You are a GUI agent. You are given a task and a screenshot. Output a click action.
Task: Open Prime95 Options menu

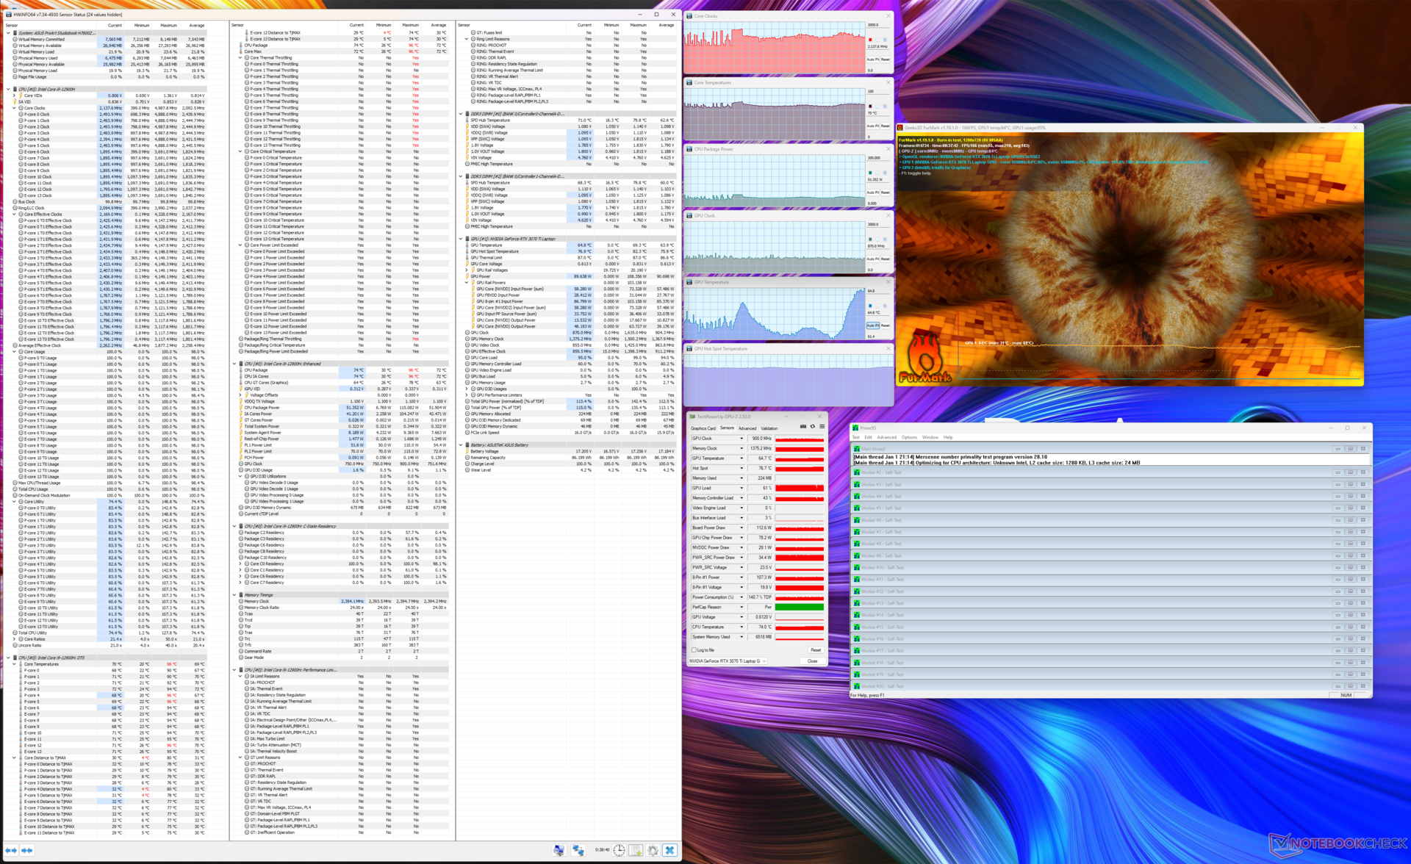[x=909, y=437]
